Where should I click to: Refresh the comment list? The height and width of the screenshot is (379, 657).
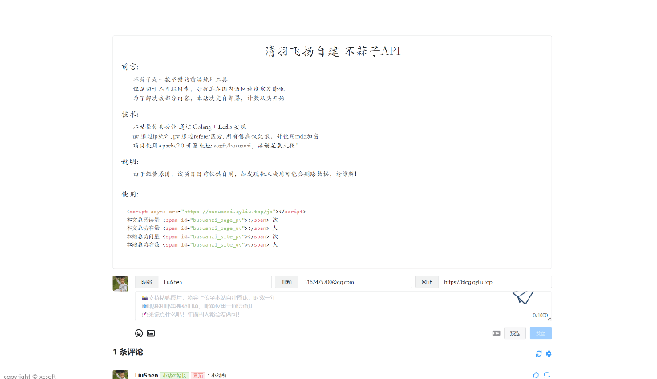click(x=539, y=353)
